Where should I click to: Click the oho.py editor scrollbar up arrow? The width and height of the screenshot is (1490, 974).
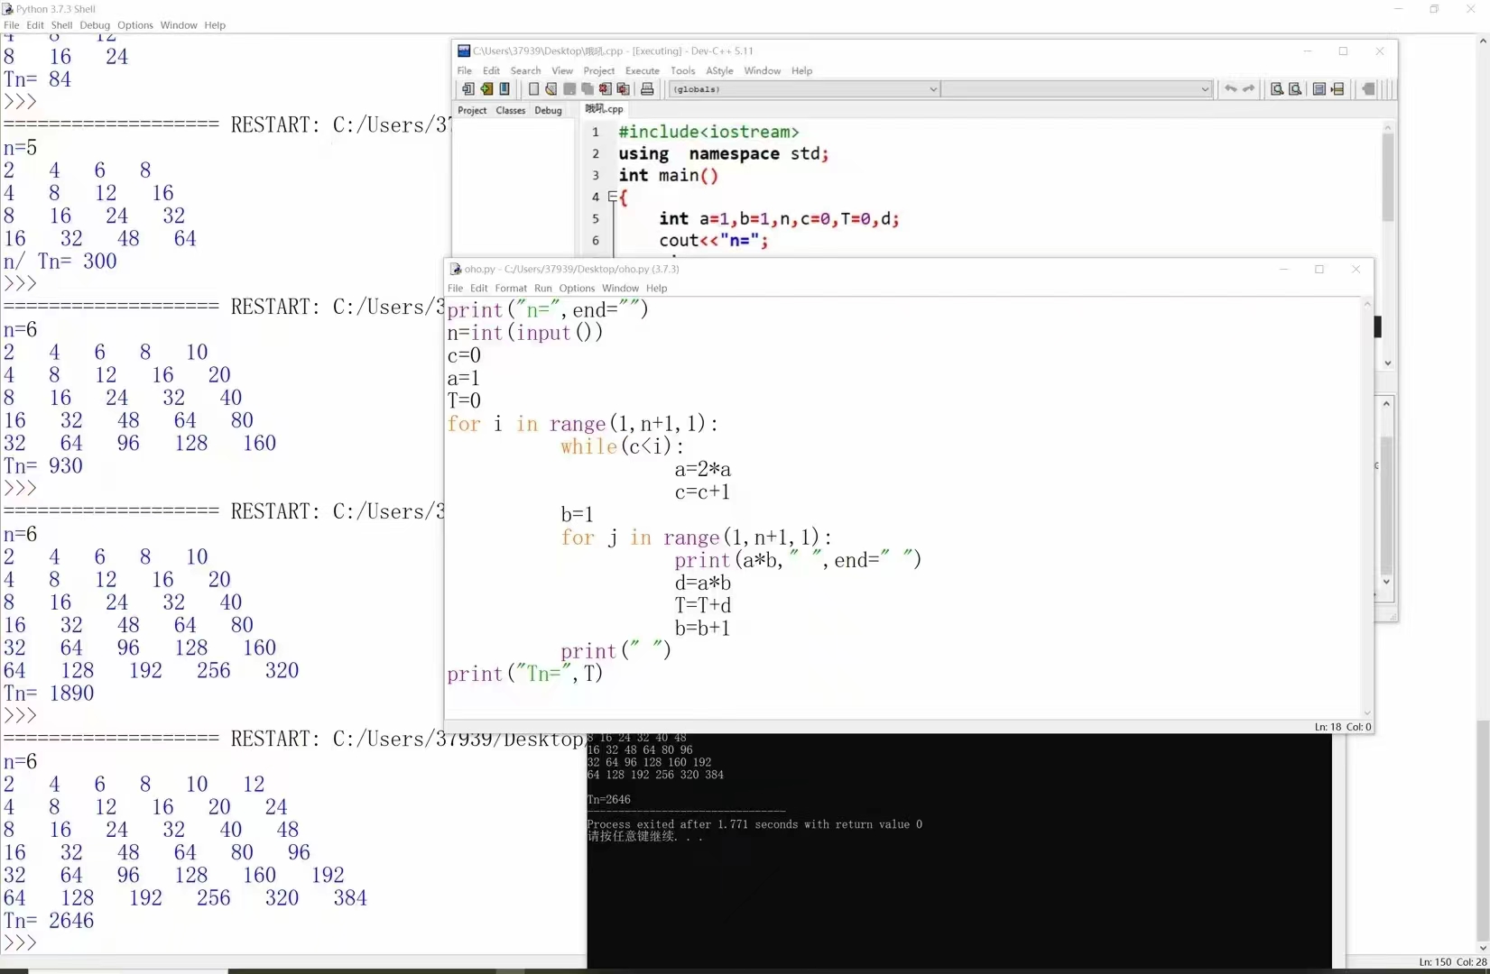pyautogui.click(x=1367, y=305)
